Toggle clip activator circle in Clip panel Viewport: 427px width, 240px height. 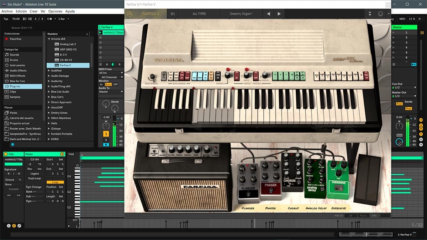pos(6,154)
